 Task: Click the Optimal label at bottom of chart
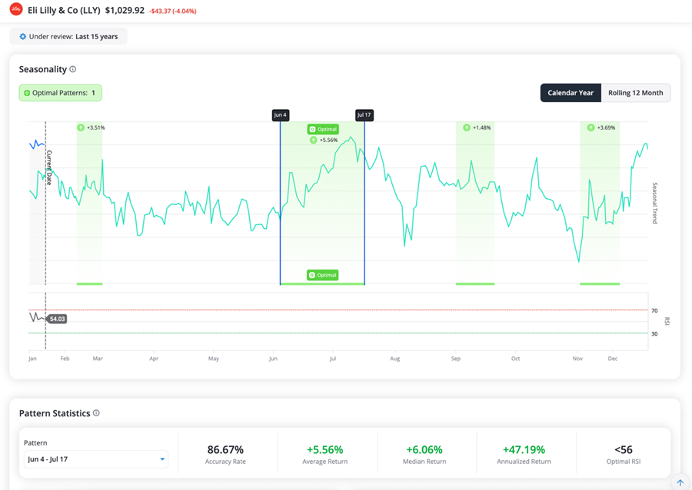(322, 275)
